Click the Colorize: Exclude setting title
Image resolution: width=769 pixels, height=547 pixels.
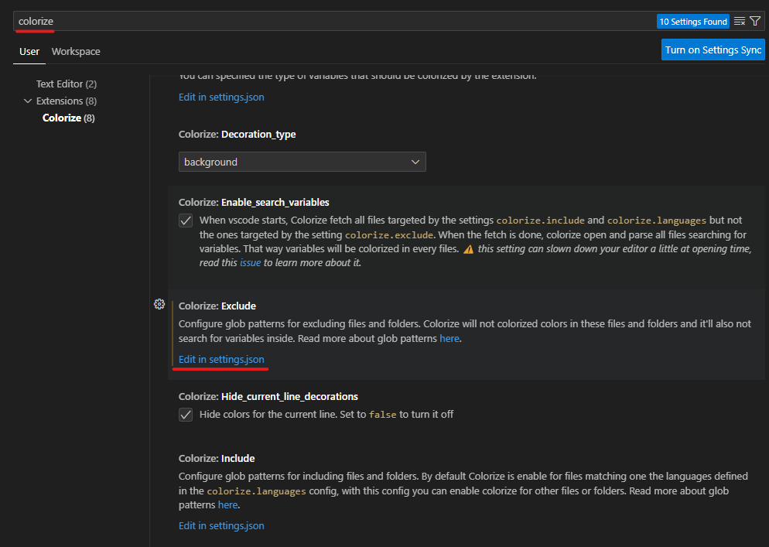click(x=217, y=306)
